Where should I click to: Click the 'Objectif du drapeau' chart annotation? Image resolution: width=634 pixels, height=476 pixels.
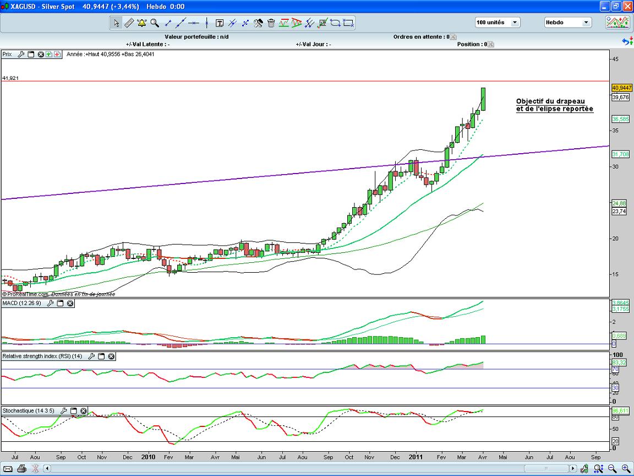tap(554, 105)
